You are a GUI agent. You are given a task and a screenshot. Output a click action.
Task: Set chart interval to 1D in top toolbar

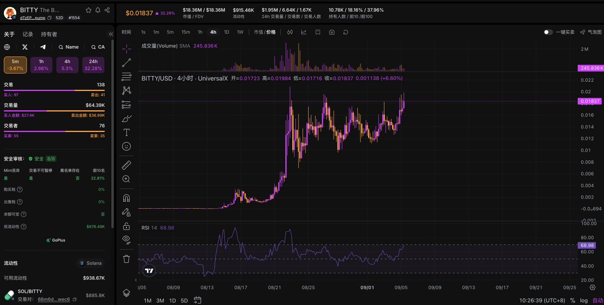point(227,32)
